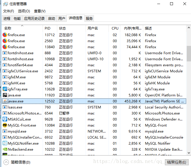Click the Microsoft.Photos.exe process icon
Viewport: 191px width, 167px height.
click(5, 113)
